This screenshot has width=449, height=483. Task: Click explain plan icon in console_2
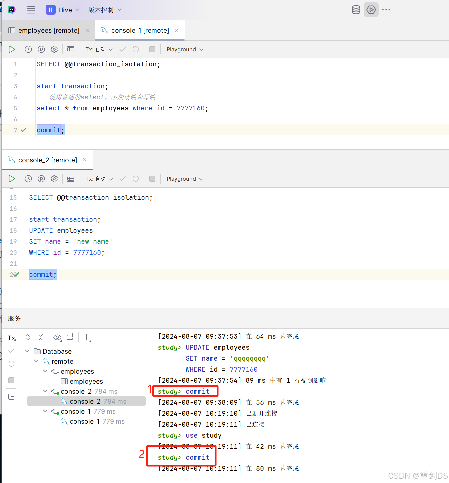click(x=41, y=179)
